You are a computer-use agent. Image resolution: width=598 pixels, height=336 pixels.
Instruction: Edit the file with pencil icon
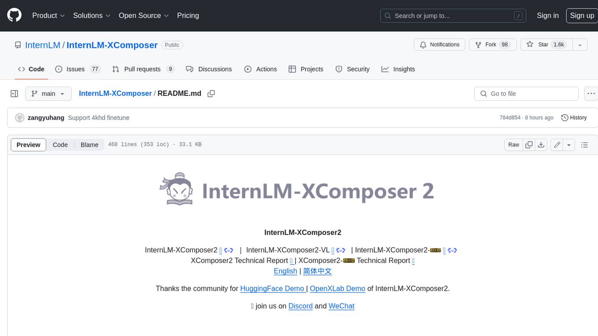[x=557, y=145]
